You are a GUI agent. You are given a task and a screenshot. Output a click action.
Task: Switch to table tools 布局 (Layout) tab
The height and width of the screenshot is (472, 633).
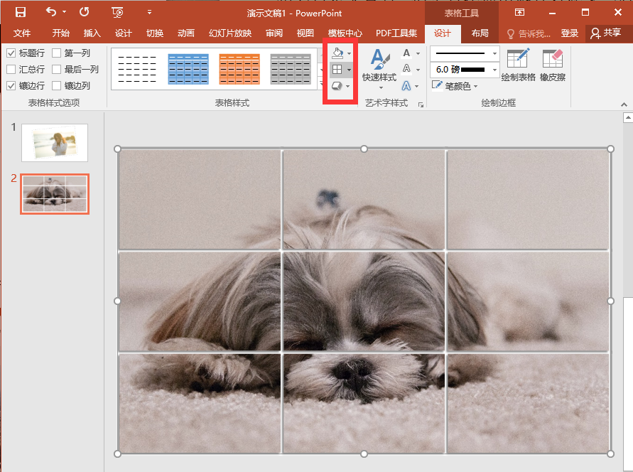click(480, 33)
